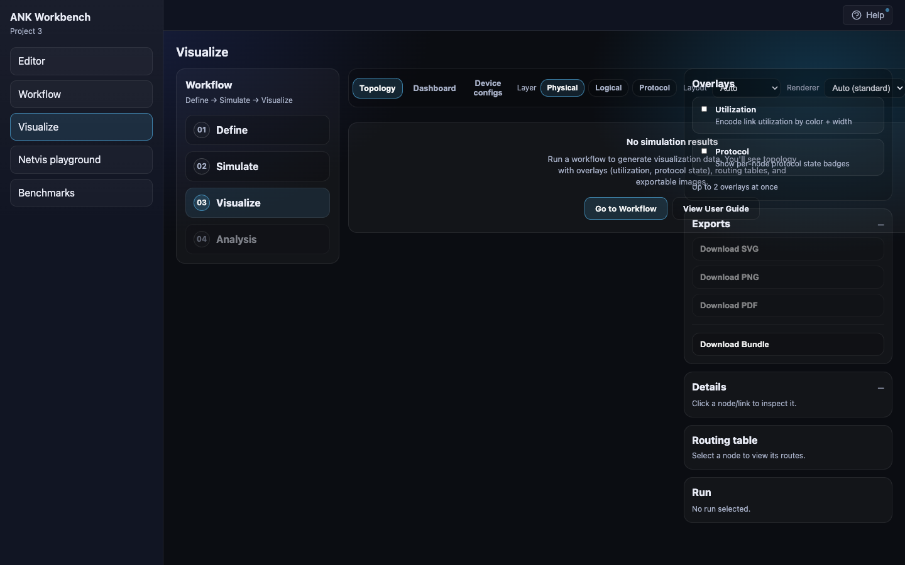
Task: Click the Help question mark icon
Action: click(856, 16)
